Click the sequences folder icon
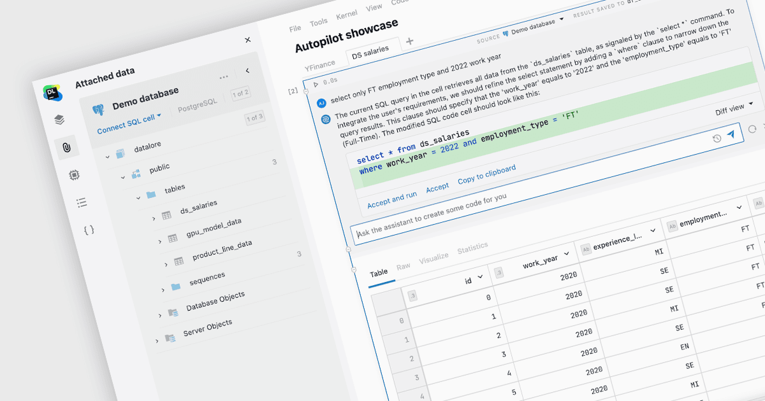The width and height of the screenshot is (765, 401). [176, 287]
